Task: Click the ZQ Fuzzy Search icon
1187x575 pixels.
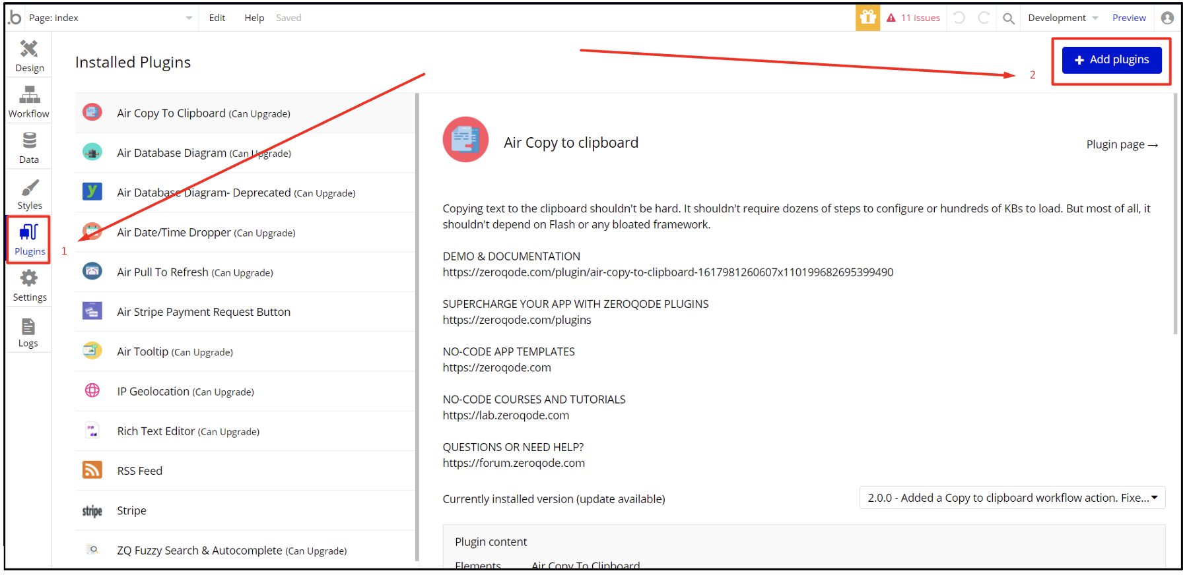Action: coord(93,549)
